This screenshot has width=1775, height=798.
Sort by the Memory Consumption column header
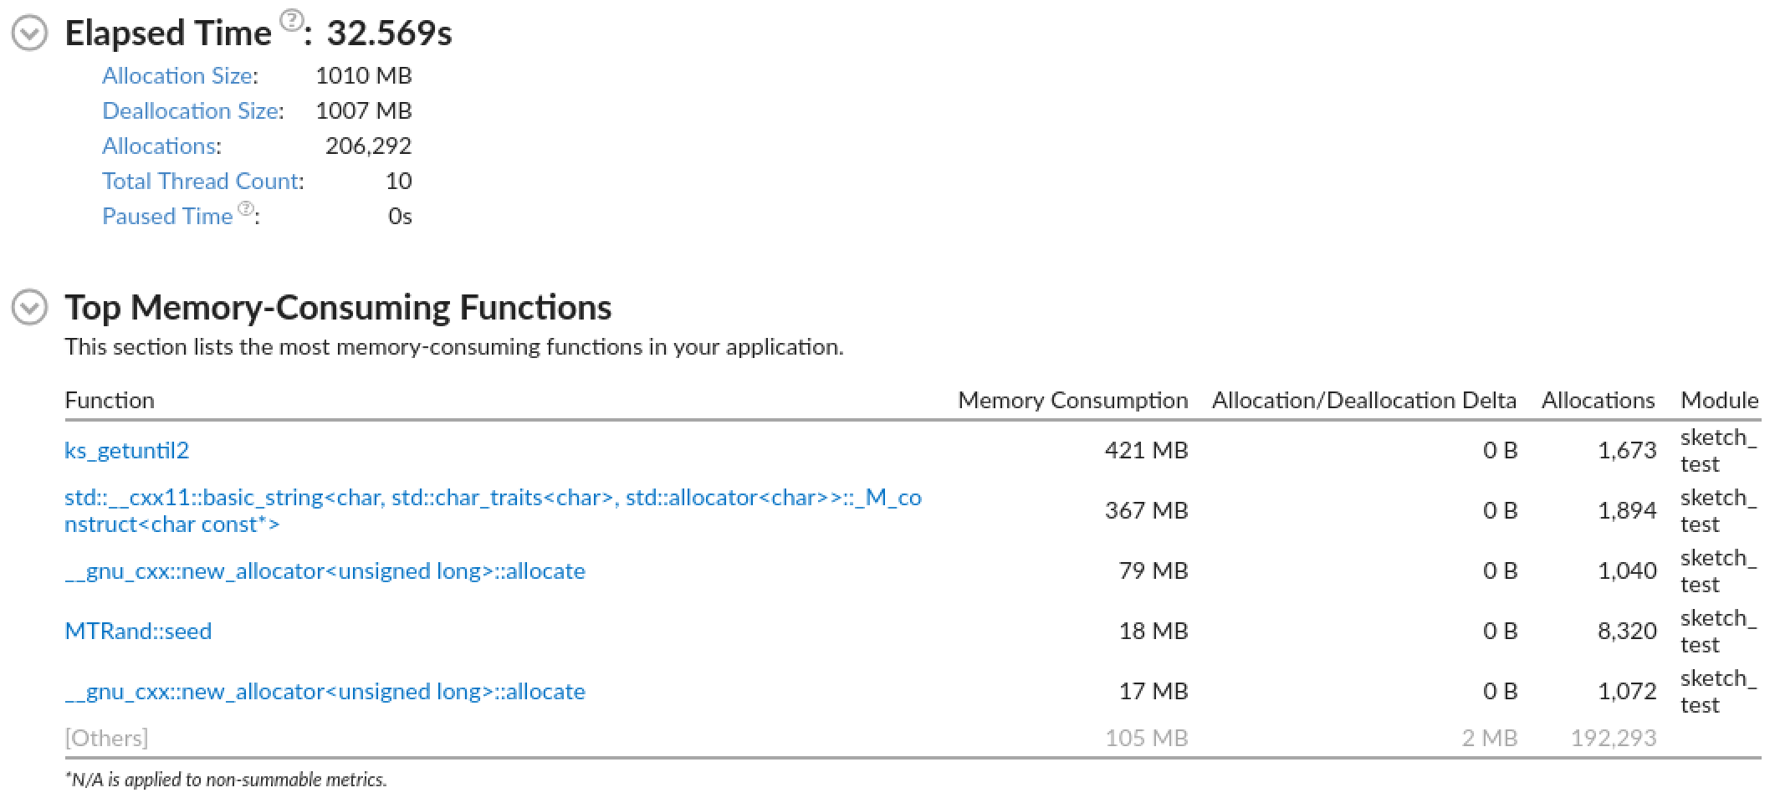point(1074,400)
